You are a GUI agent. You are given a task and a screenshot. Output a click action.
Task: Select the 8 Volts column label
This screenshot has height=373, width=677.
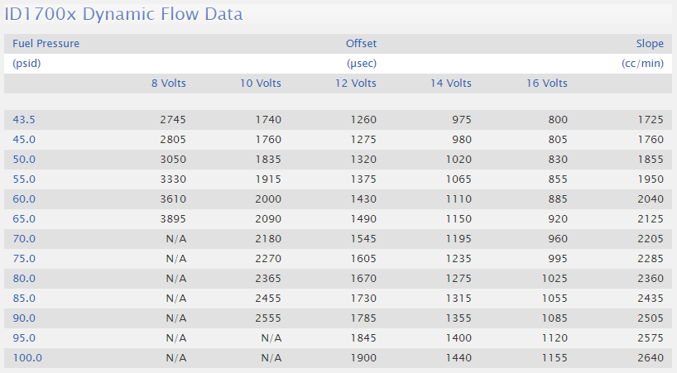(168, 84)
